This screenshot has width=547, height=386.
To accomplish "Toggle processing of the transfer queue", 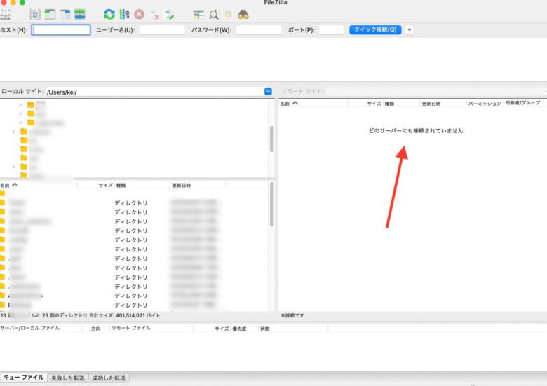I will 124,14.
